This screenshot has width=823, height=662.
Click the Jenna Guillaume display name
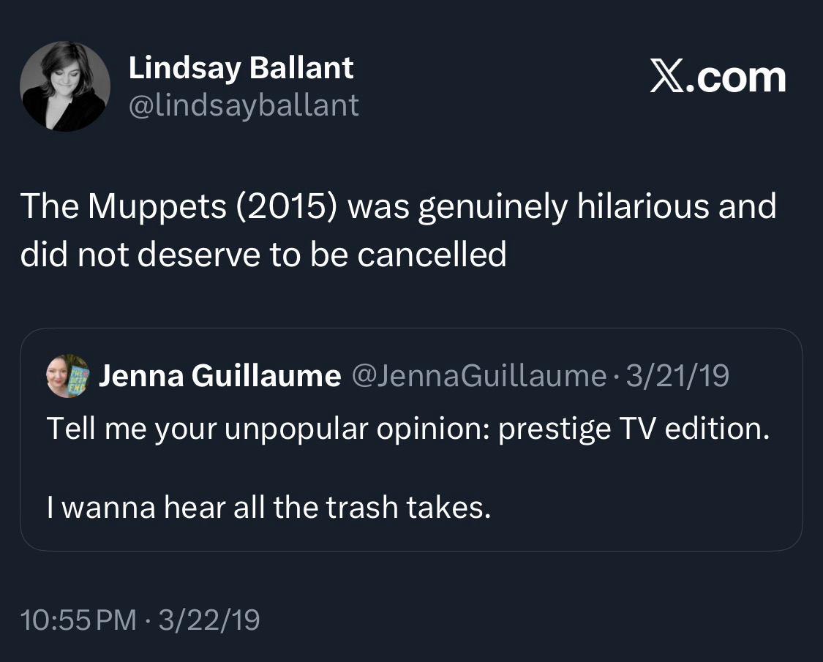pos(219,376)
